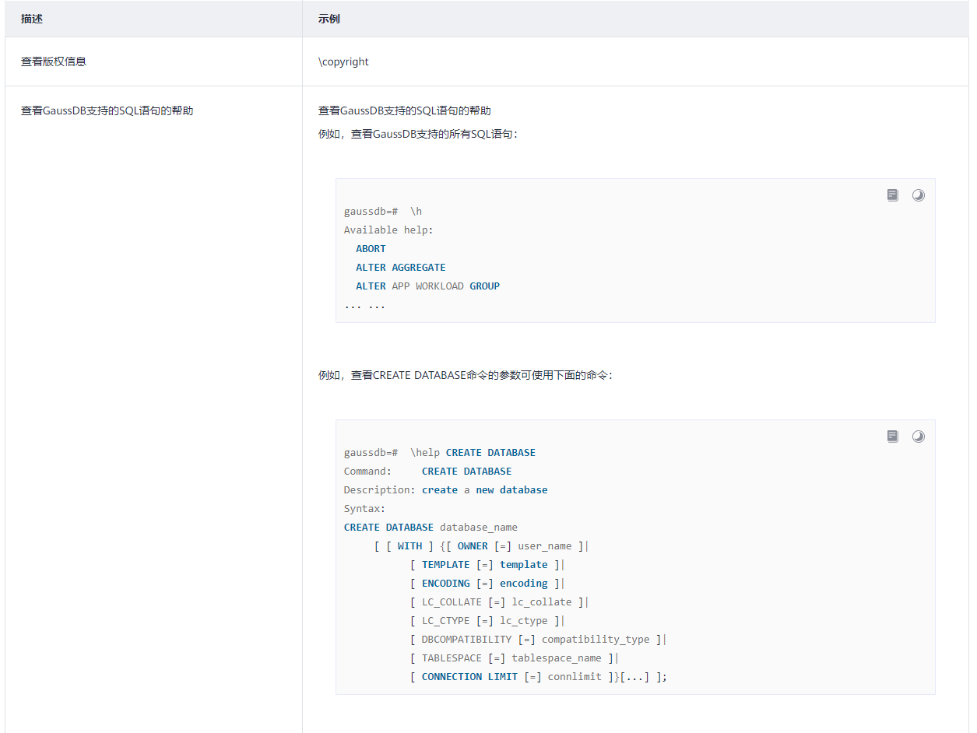
Task: Click the TABLESPACE option line
Action: (x=514, y=658)
